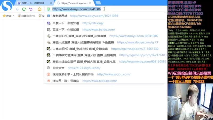Click the copy icon beside 复制此网址
The image size is (213, 120).
pos(48,16)
